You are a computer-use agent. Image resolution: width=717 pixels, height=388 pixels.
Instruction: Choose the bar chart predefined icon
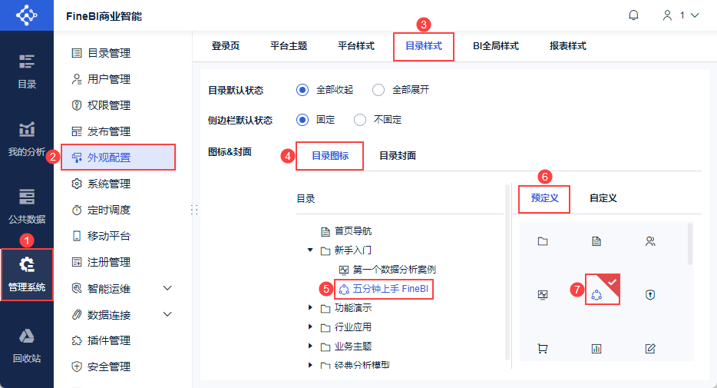tap(596, 348)
